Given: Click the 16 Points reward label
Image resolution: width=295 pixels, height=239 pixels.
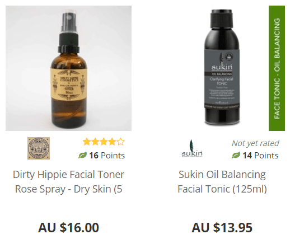Looking at the screenshot, I should click(x=107, y=156).
